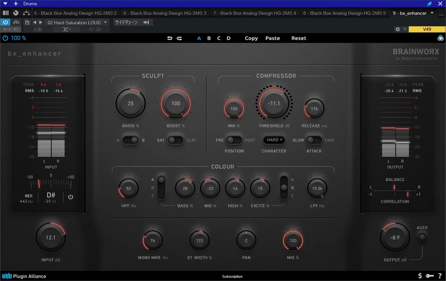The image size is (446, 281).
Task: Open the preset file page icon
Action: click(x=27, y=22)
